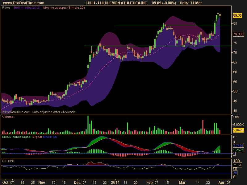
Task: Click the 50 price axis label
Action: (x=235, y=91)
